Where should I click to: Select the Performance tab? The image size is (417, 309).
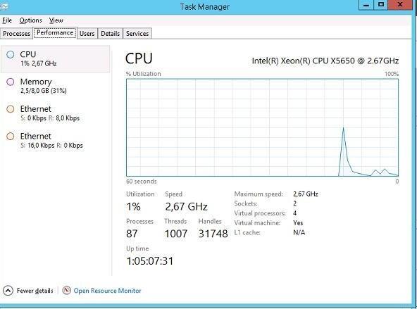55,32
